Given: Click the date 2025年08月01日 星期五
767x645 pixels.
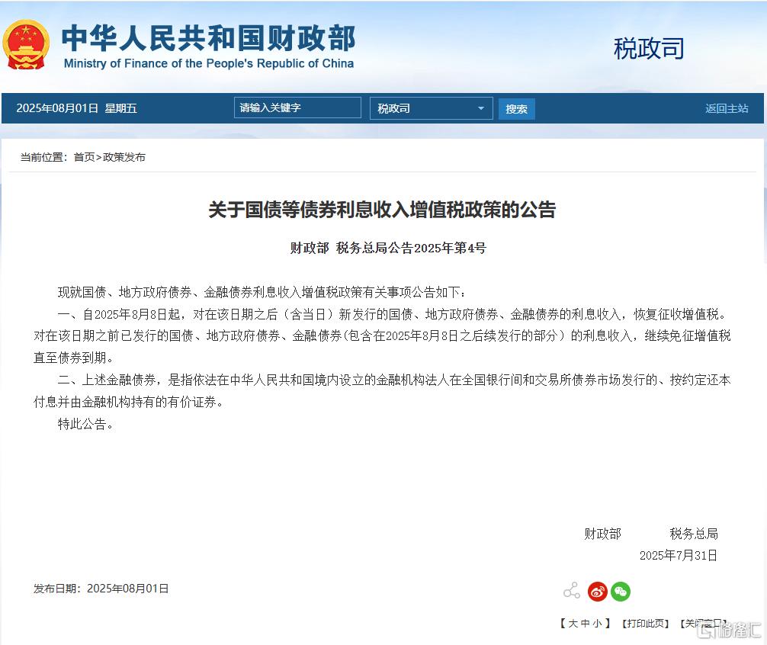Looking at the screenshot, I should click(x=77, y=108).
